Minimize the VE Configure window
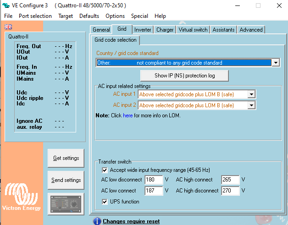The width and height of the screenshot is (288, 225). click(x=238, y=5)
